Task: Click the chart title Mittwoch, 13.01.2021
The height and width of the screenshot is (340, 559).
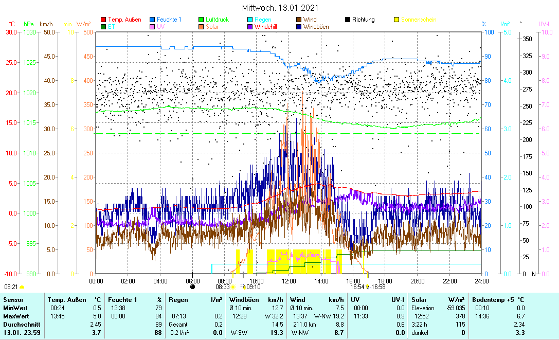Action: point(280,8)
